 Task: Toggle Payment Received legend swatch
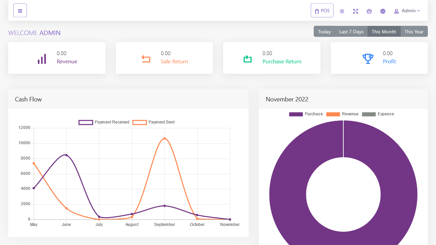pyautogui.click(x=86, y=122)
